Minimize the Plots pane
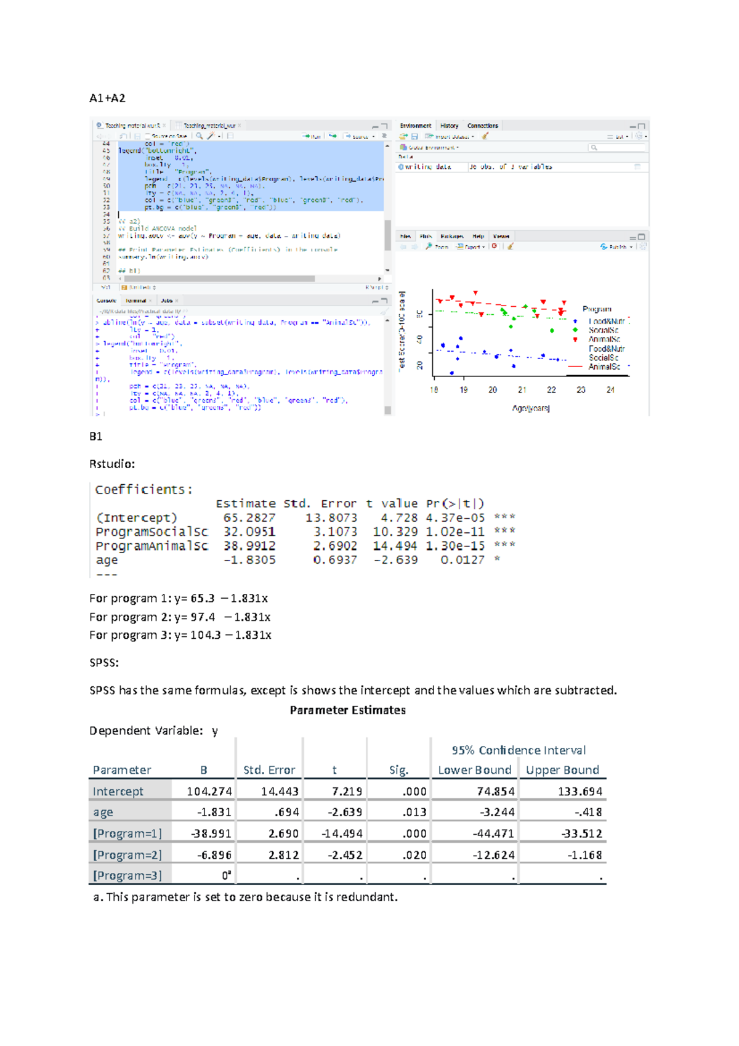739x1046 pixels. [x=632, y=238]
